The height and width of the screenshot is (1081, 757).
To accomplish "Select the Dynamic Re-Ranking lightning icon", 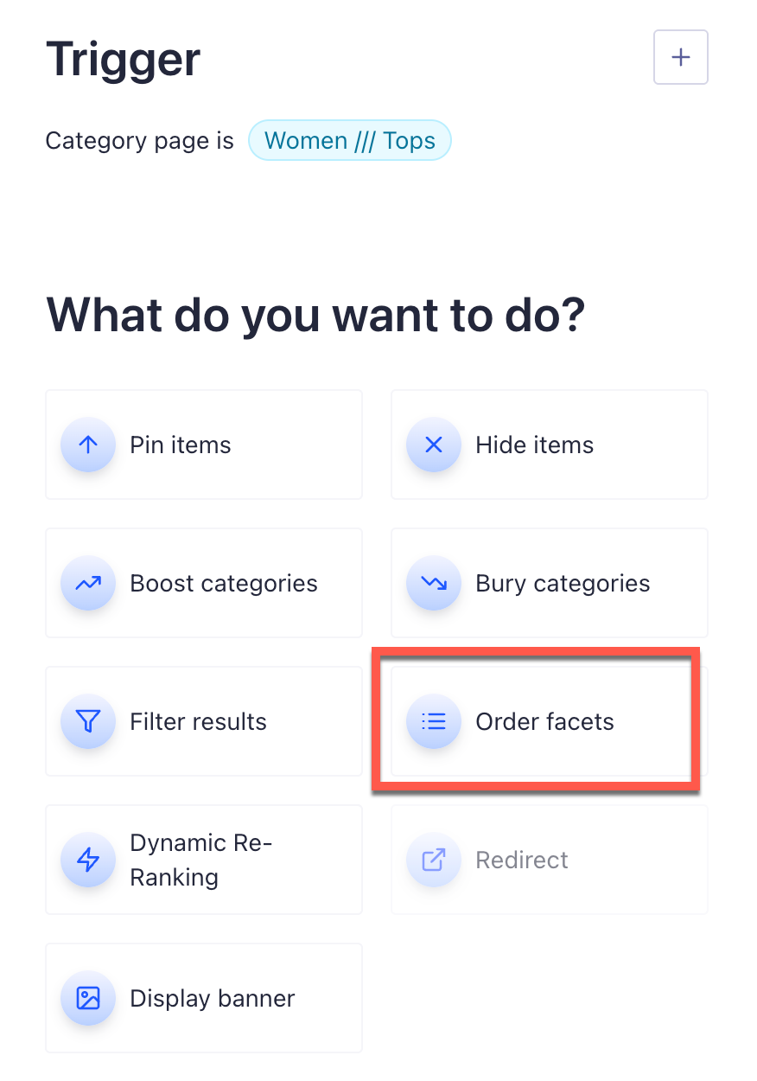I will point(87,860).
